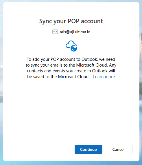Screen dimensions: 142x165
Task: Select the aris@uji.ultima.id email address
Action: click(x=75, y=32)
